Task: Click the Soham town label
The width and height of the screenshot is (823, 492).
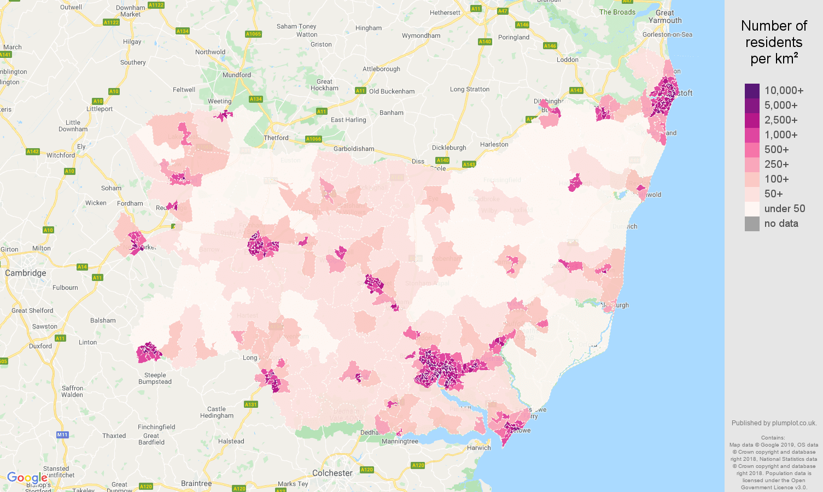Action: tap(111, 188)
